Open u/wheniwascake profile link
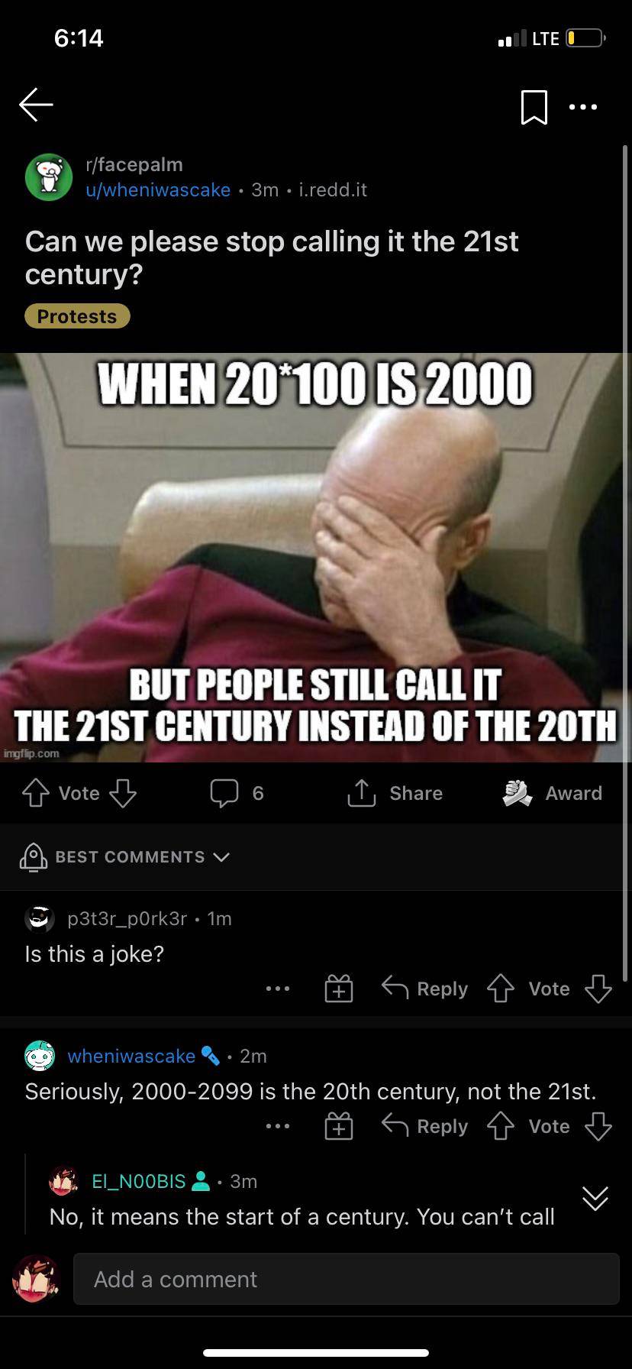This screenshot has height=1369, width=632. pos(158,189)
